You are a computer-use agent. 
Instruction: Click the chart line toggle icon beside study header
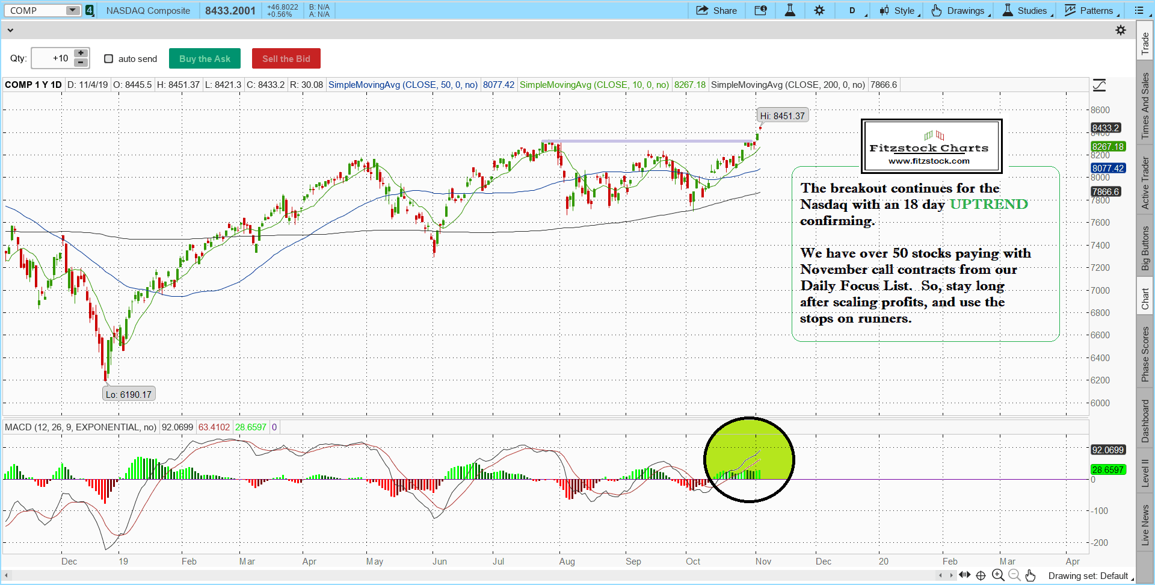point(1099,85)
